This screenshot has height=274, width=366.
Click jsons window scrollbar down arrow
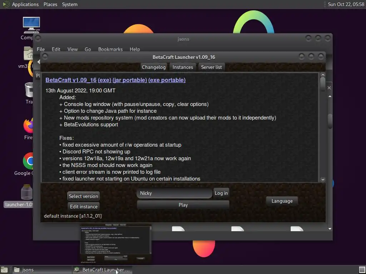(330, 229)
